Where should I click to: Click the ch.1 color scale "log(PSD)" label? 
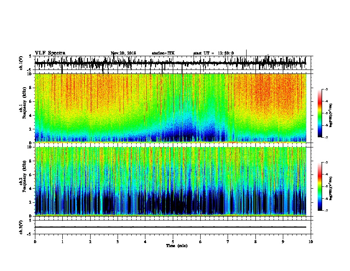[331, 116]
